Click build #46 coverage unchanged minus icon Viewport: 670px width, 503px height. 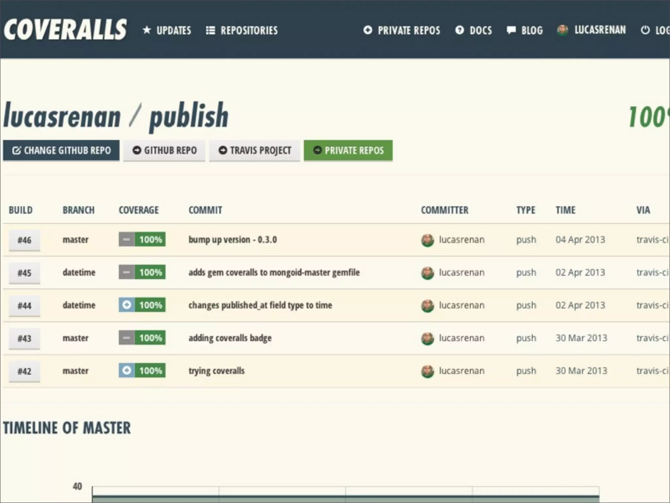127,239
